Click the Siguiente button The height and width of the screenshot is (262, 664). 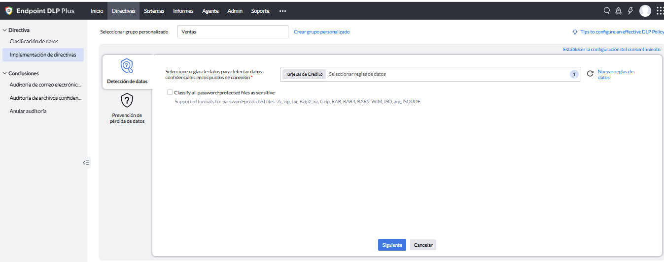point(392,245)
